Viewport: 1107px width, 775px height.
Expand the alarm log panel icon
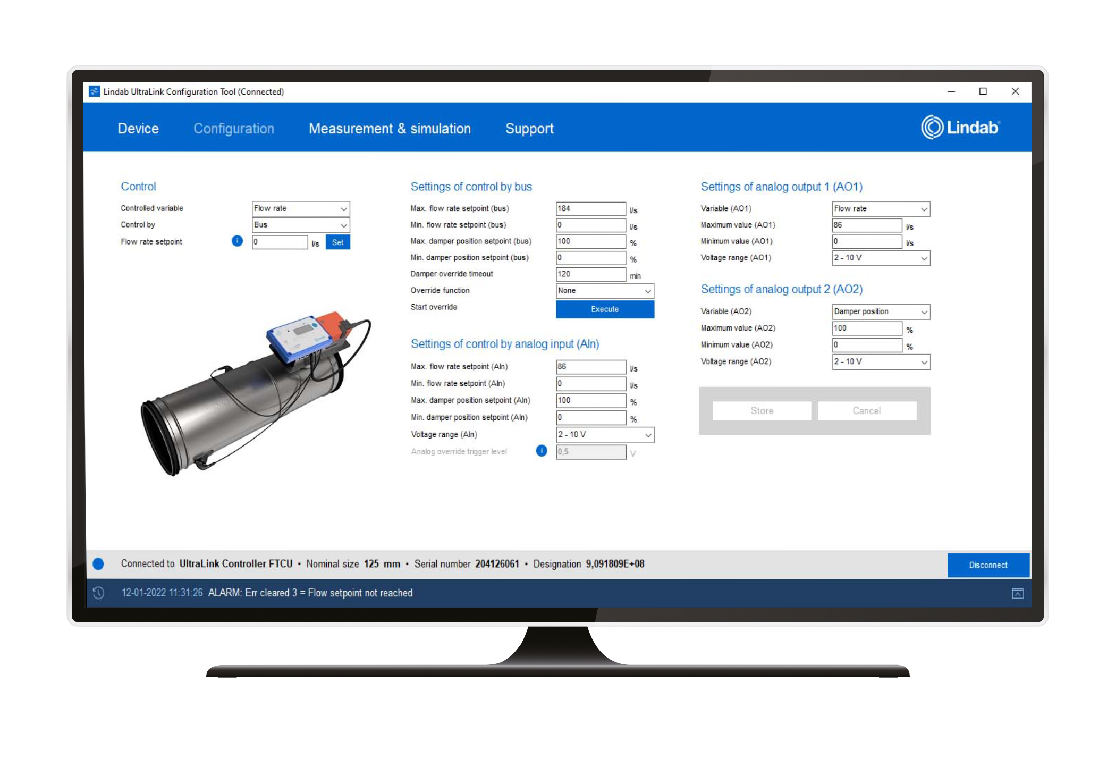1017,593
